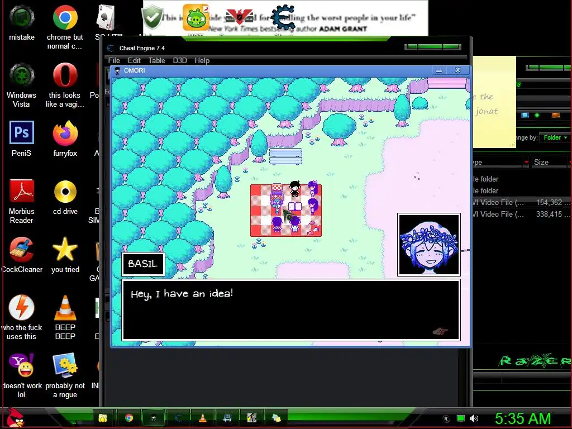572x429 pixels.
Task: Open the 'cd drive' disc icon
Action: pos(65,197)
